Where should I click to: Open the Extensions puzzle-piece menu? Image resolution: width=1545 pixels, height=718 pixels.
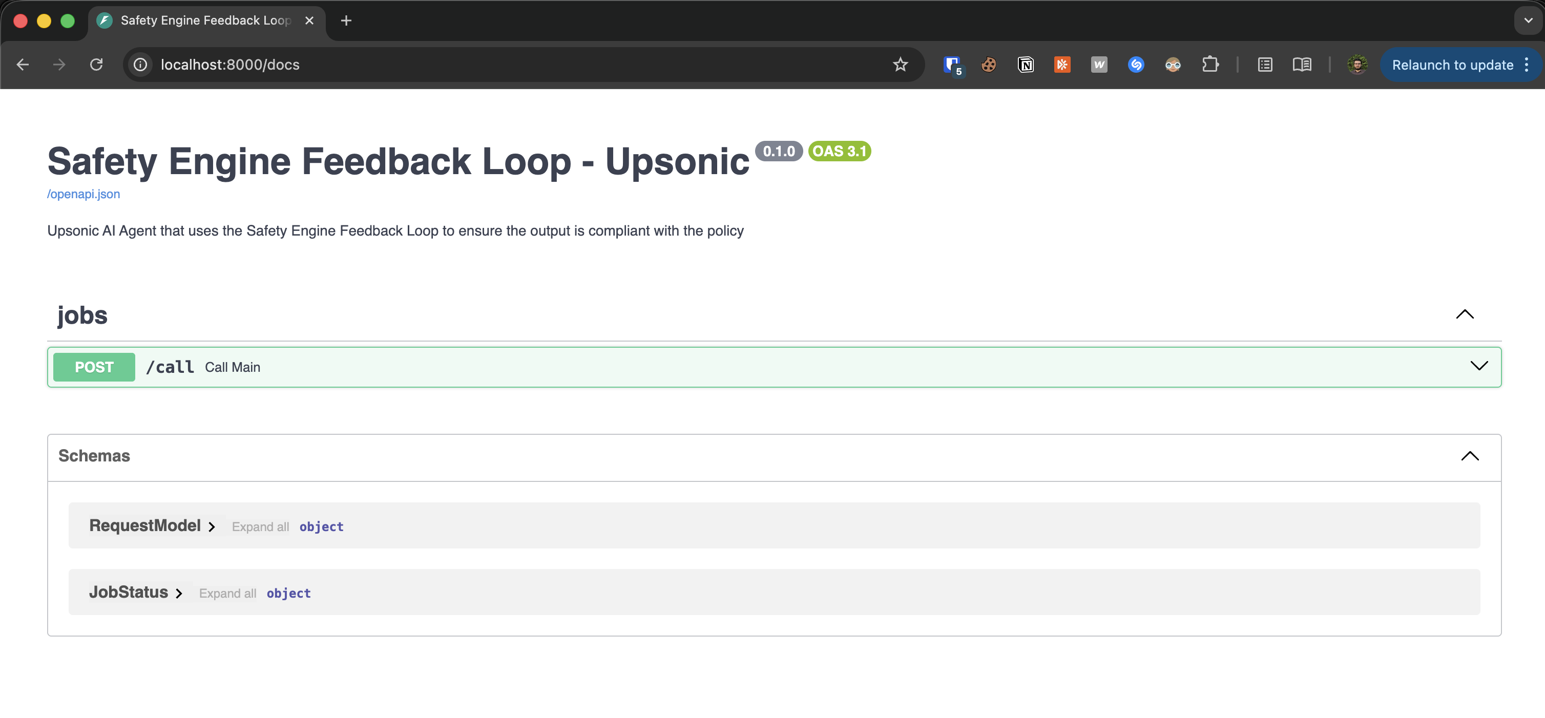pos(1210,65)
